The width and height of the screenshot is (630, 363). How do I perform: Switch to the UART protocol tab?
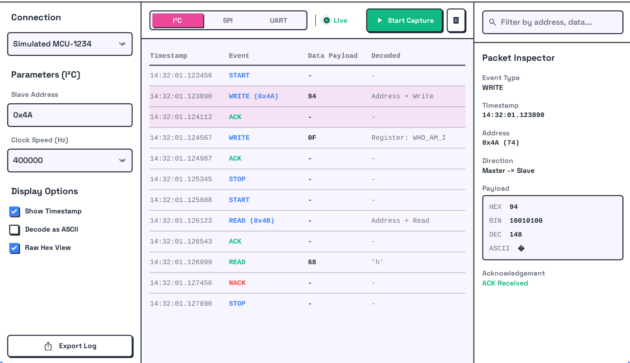click(278, 21)
